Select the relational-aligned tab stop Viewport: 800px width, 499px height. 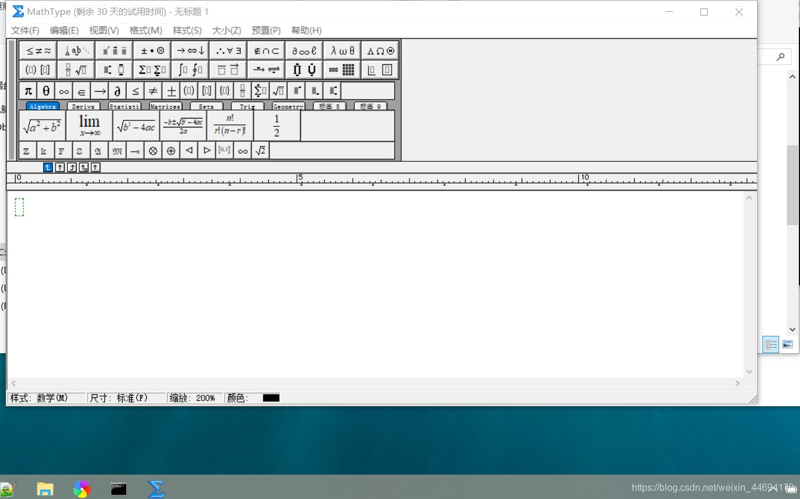click(84, 167)
